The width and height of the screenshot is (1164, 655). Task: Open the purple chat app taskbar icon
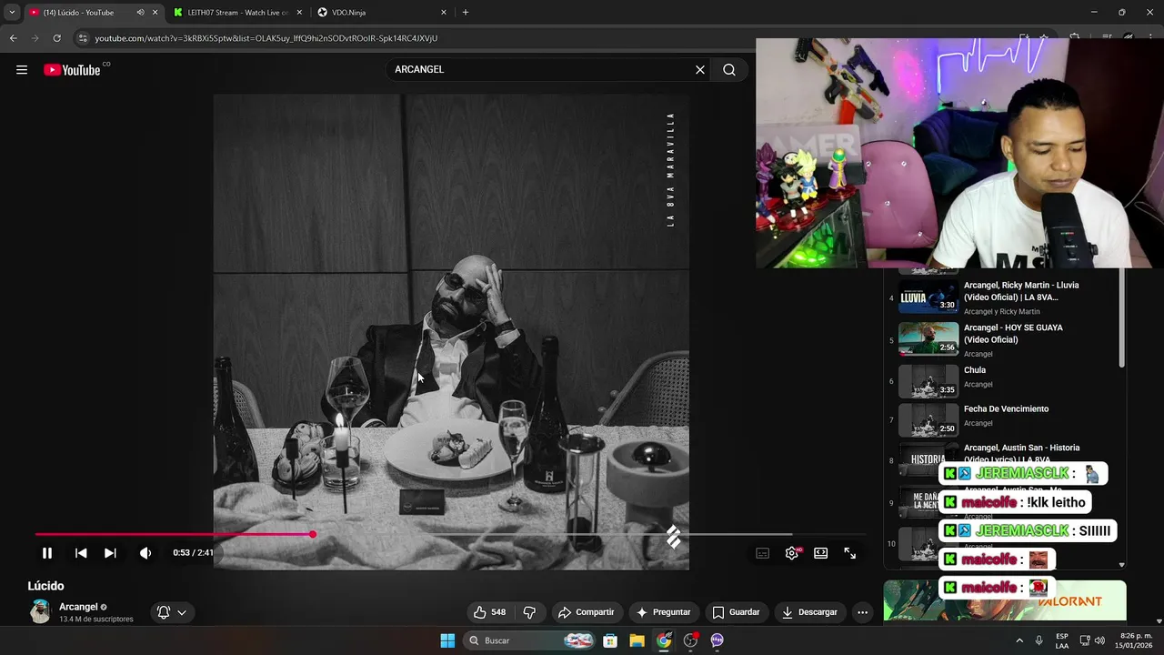click(717, 640)
